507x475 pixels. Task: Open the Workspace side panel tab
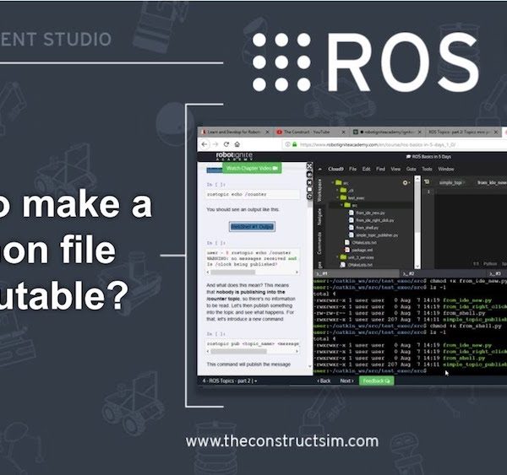(319, 191)
